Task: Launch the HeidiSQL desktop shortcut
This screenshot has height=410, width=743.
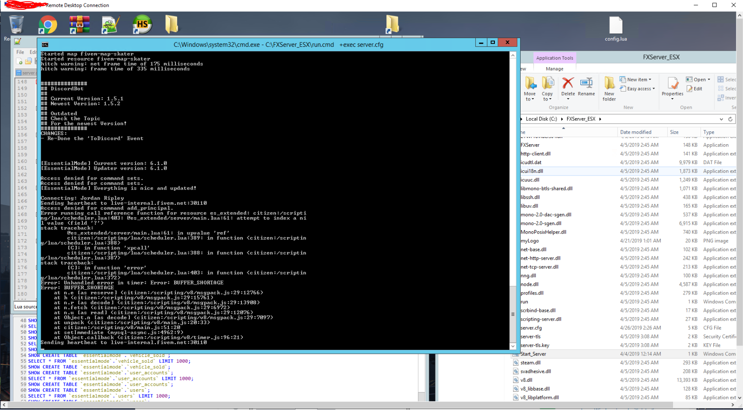Action: (142, 25)
